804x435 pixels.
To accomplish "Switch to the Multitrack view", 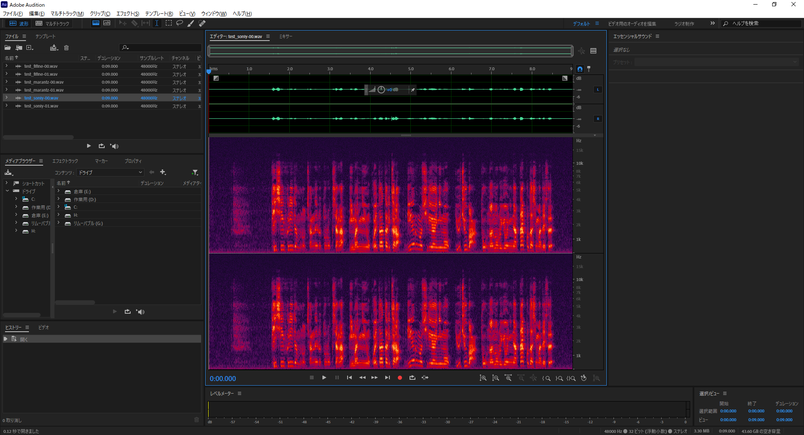I will [53, 23].
